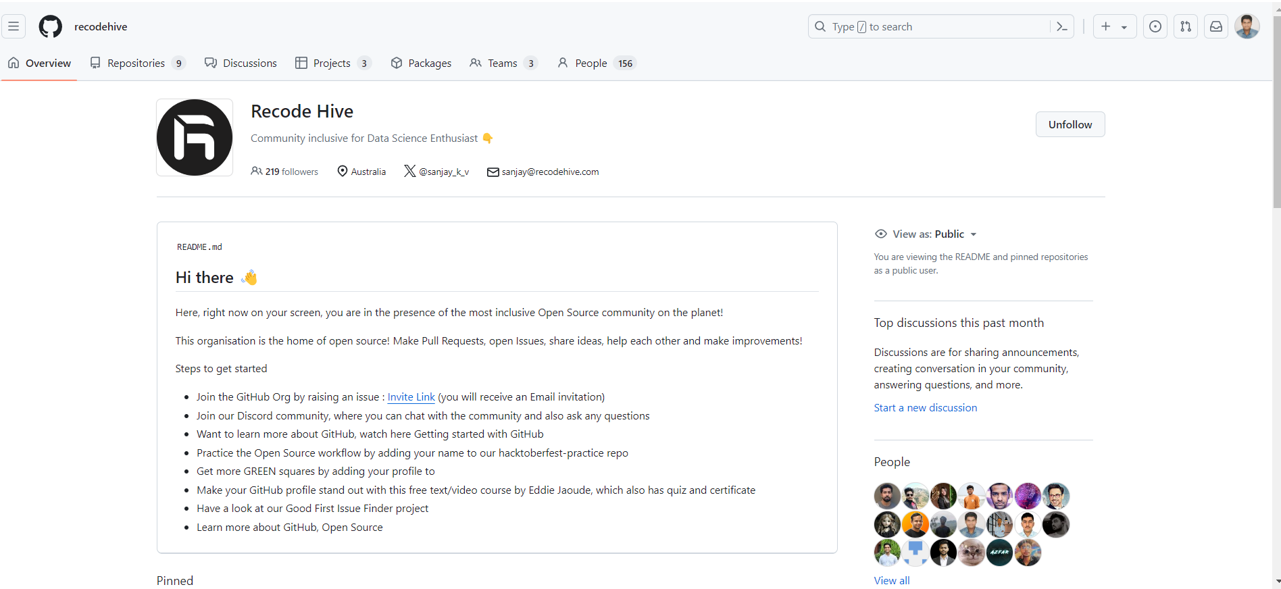The image size is (1281, 589).
Task: Open the @sanjay_k_v X profile link
Action: (x=444, y=172)
